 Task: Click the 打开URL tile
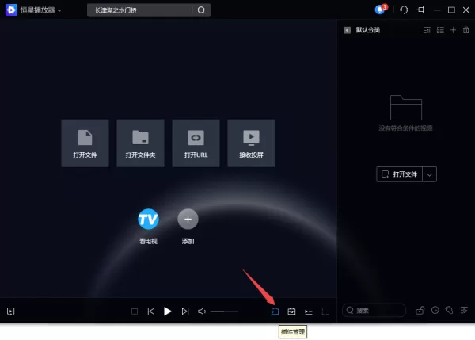tap(196, 143)
